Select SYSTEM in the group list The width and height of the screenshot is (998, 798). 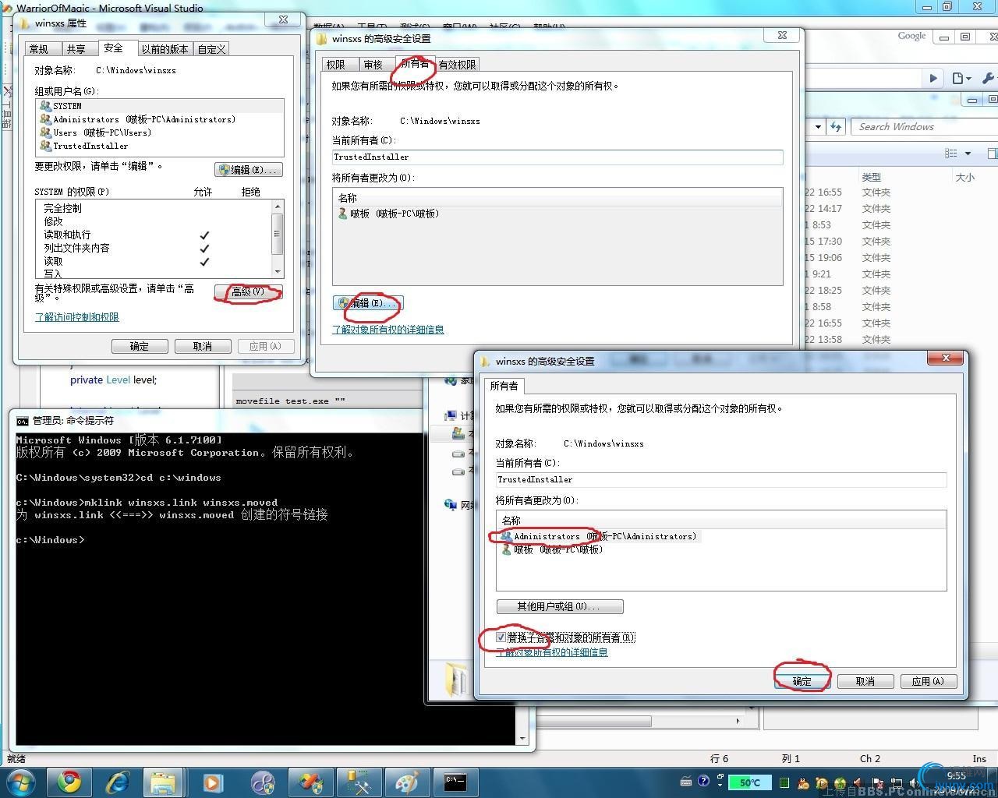[160, 106]
